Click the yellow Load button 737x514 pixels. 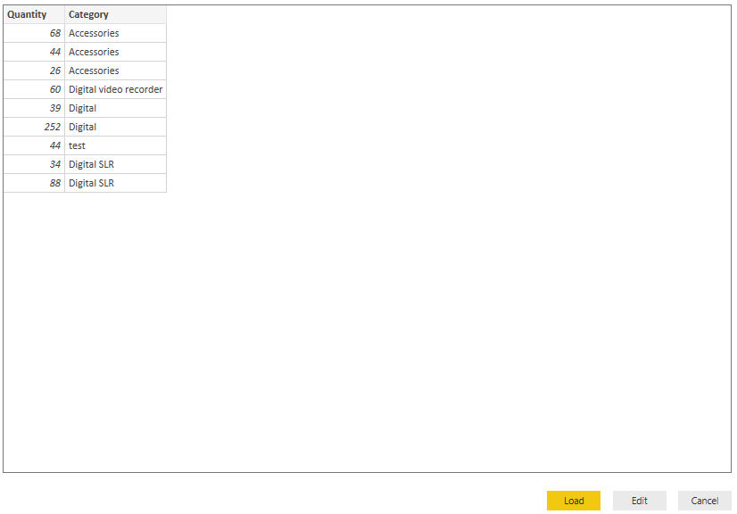coord(574,501)
